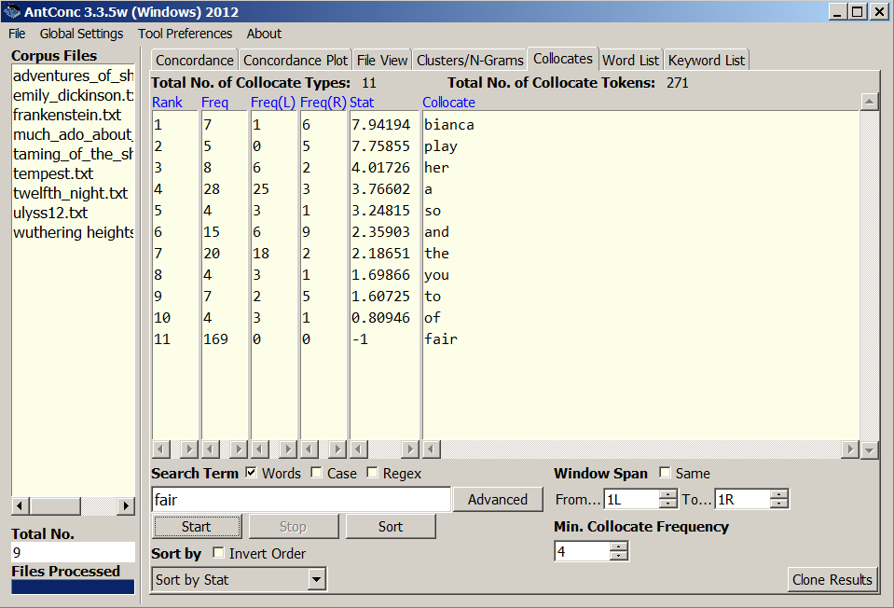The height and width of the screenshot is (608, 894).
Task: Increase Min. Collocate Frequency with up arrow
Action: (x=619, y=546)
